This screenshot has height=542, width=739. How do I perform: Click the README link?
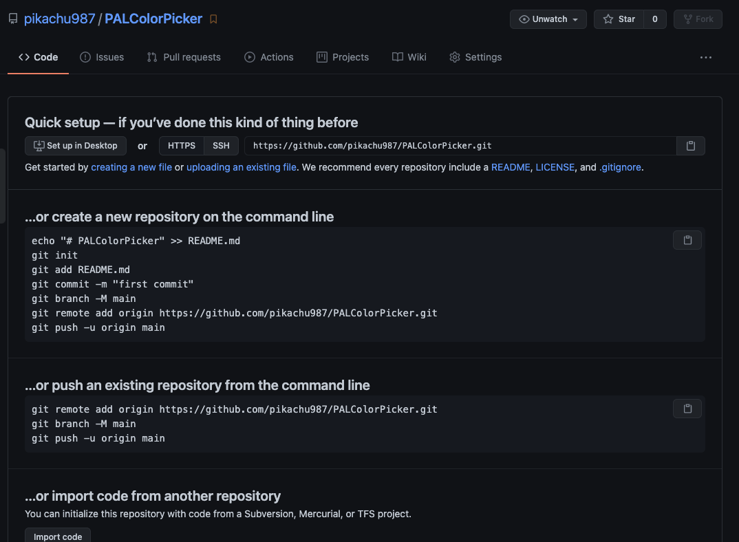[x=511, y=167]
